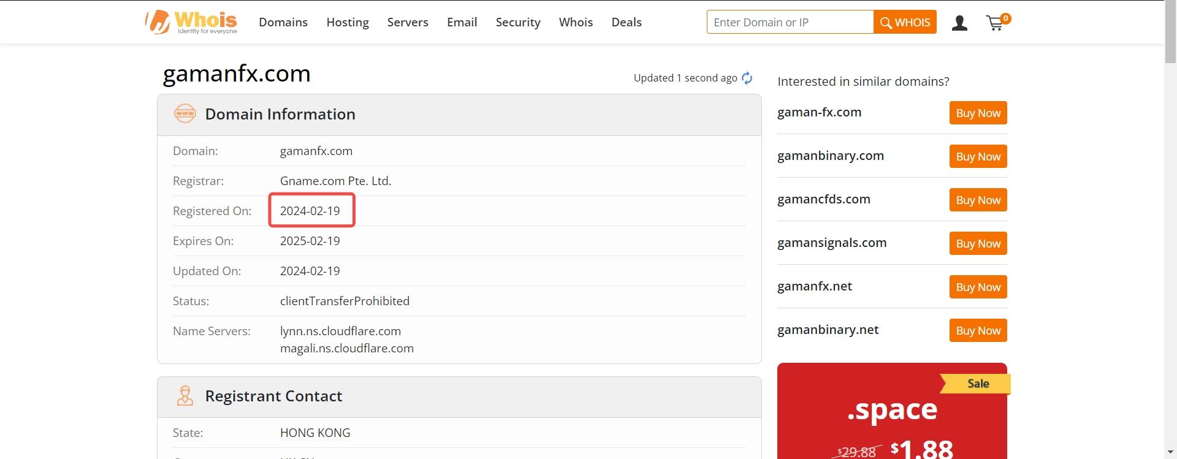Image resolution: width=1177 pixels, height=459 pixels.
Task: Click the gamanfx.com page heading
Action: (237, 74)
